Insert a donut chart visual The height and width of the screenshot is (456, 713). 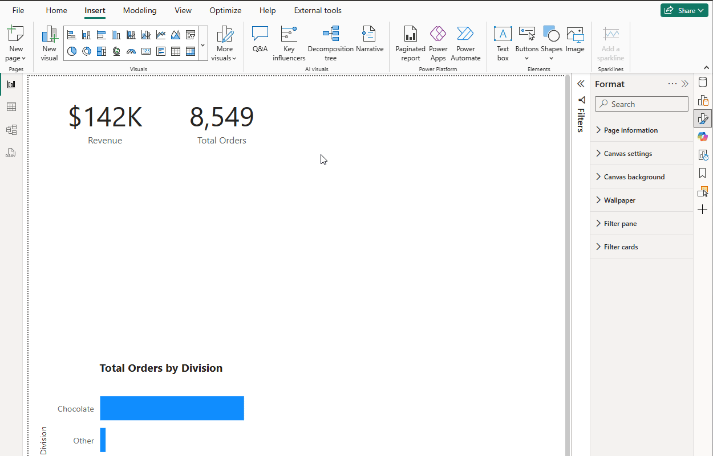87,51
